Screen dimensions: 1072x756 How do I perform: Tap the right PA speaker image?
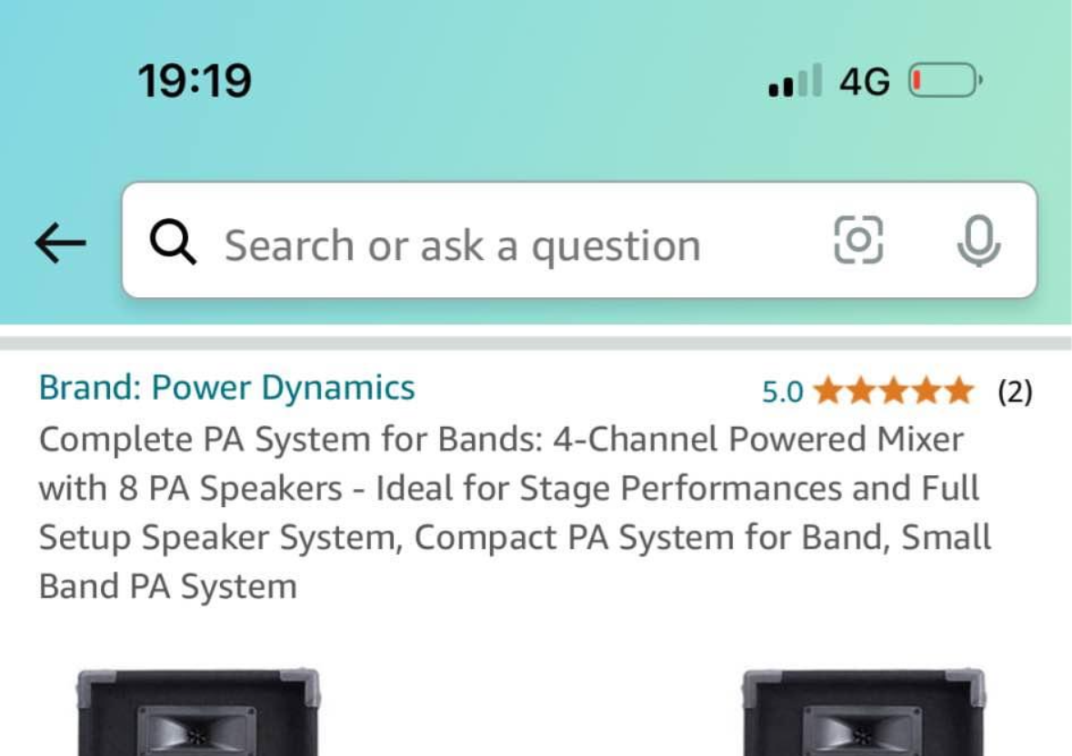coord(863,711)
